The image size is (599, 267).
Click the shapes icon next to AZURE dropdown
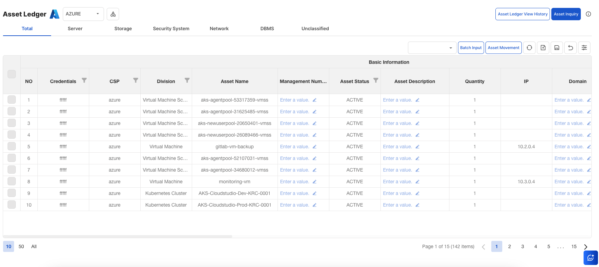pyautogui.click(x=113, y=14)
